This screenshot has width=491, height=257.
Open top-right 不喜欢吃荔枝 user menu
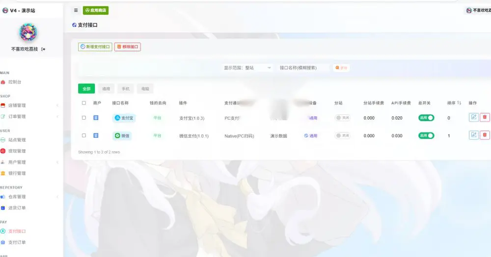pos(478,10)
